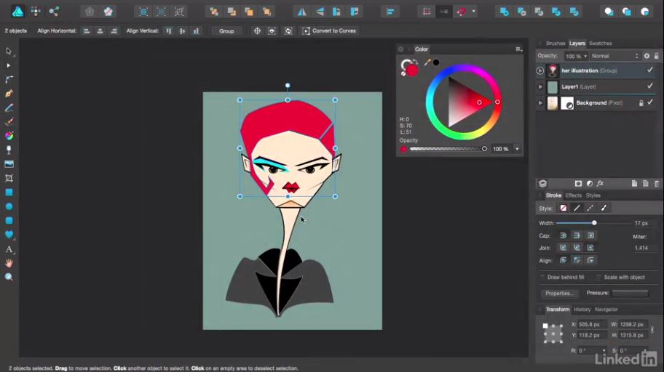The width and height of the screenshot is (664, 372).
Task: Click the Group button
Action: click(x=226, y=31)
